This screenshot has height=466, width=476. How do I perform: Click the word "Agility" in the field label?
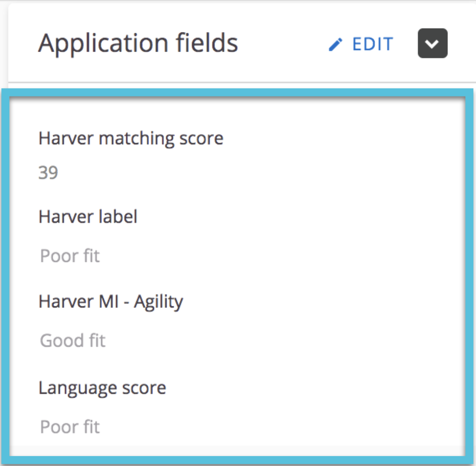coord(159,302)
